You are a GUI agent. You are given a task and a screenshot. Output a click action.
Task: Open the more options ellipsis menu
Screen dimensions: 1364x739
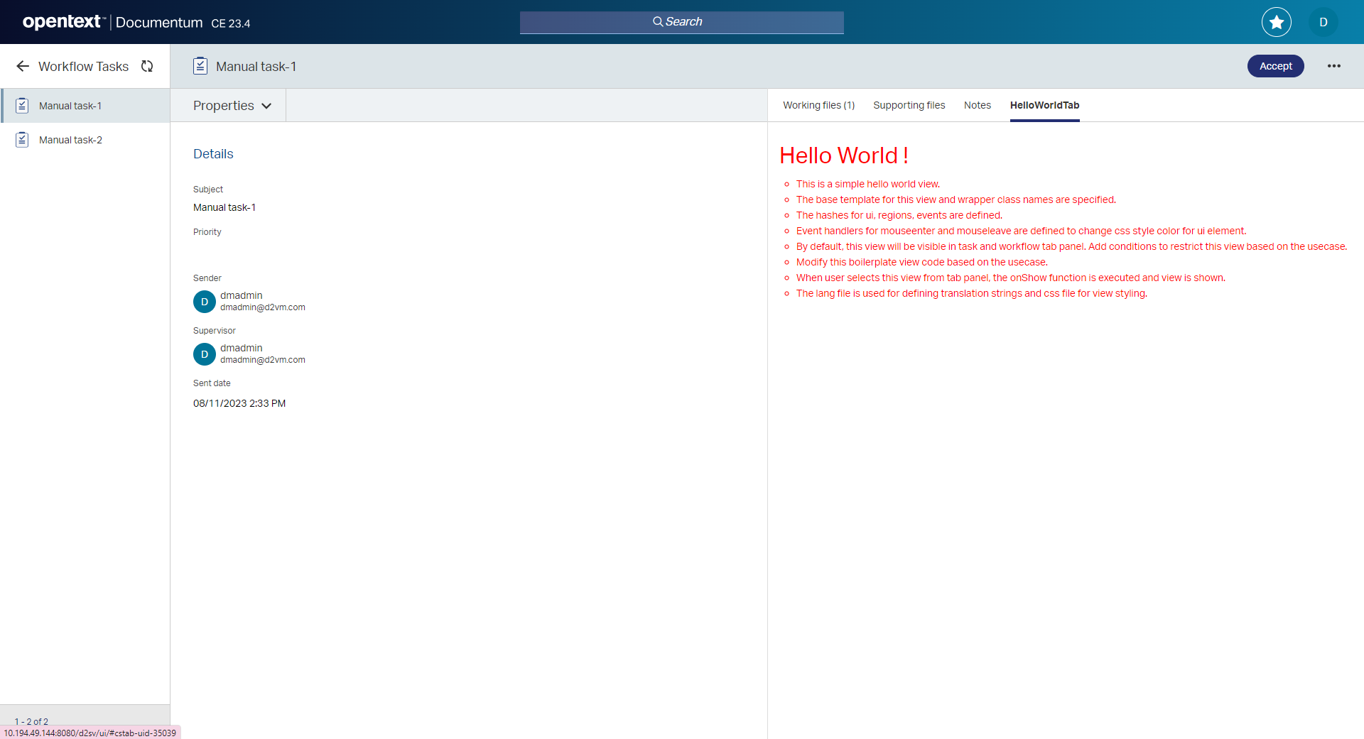(1334, 65)
